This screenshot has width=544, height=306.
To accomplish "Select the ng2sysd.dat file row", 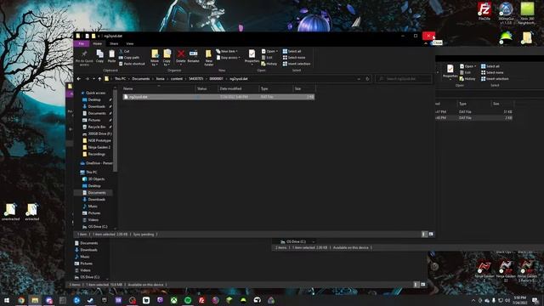I will pyautogui.click(x=218, y=97).
